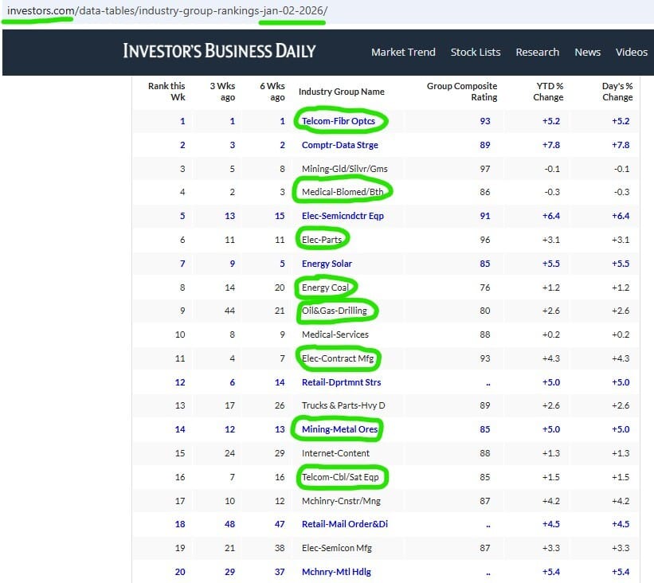This screenshot has width=654, height=583.
Task: Select the Trucks & Parts-Hvy D row name
Action: 343,405
